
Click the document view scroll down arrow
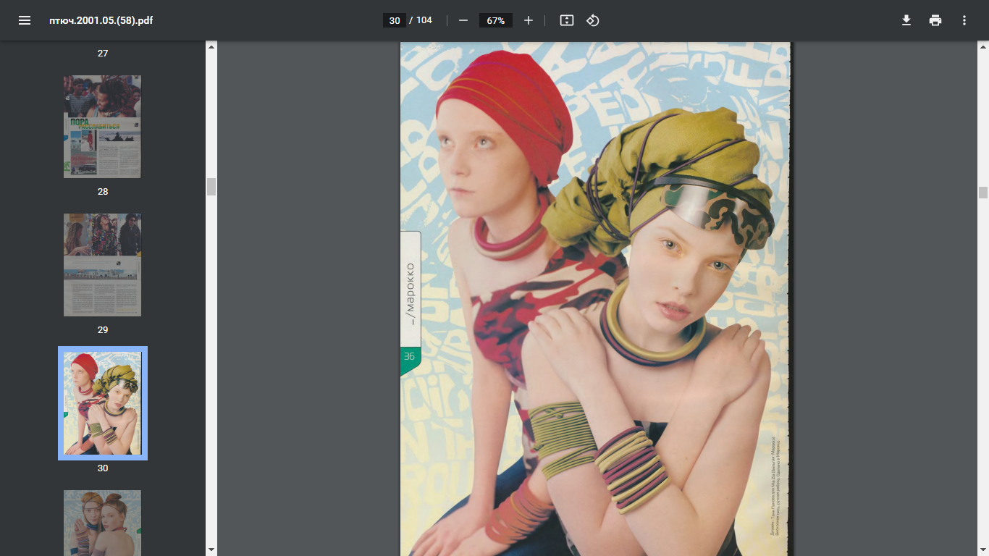[x=983, y=550]
